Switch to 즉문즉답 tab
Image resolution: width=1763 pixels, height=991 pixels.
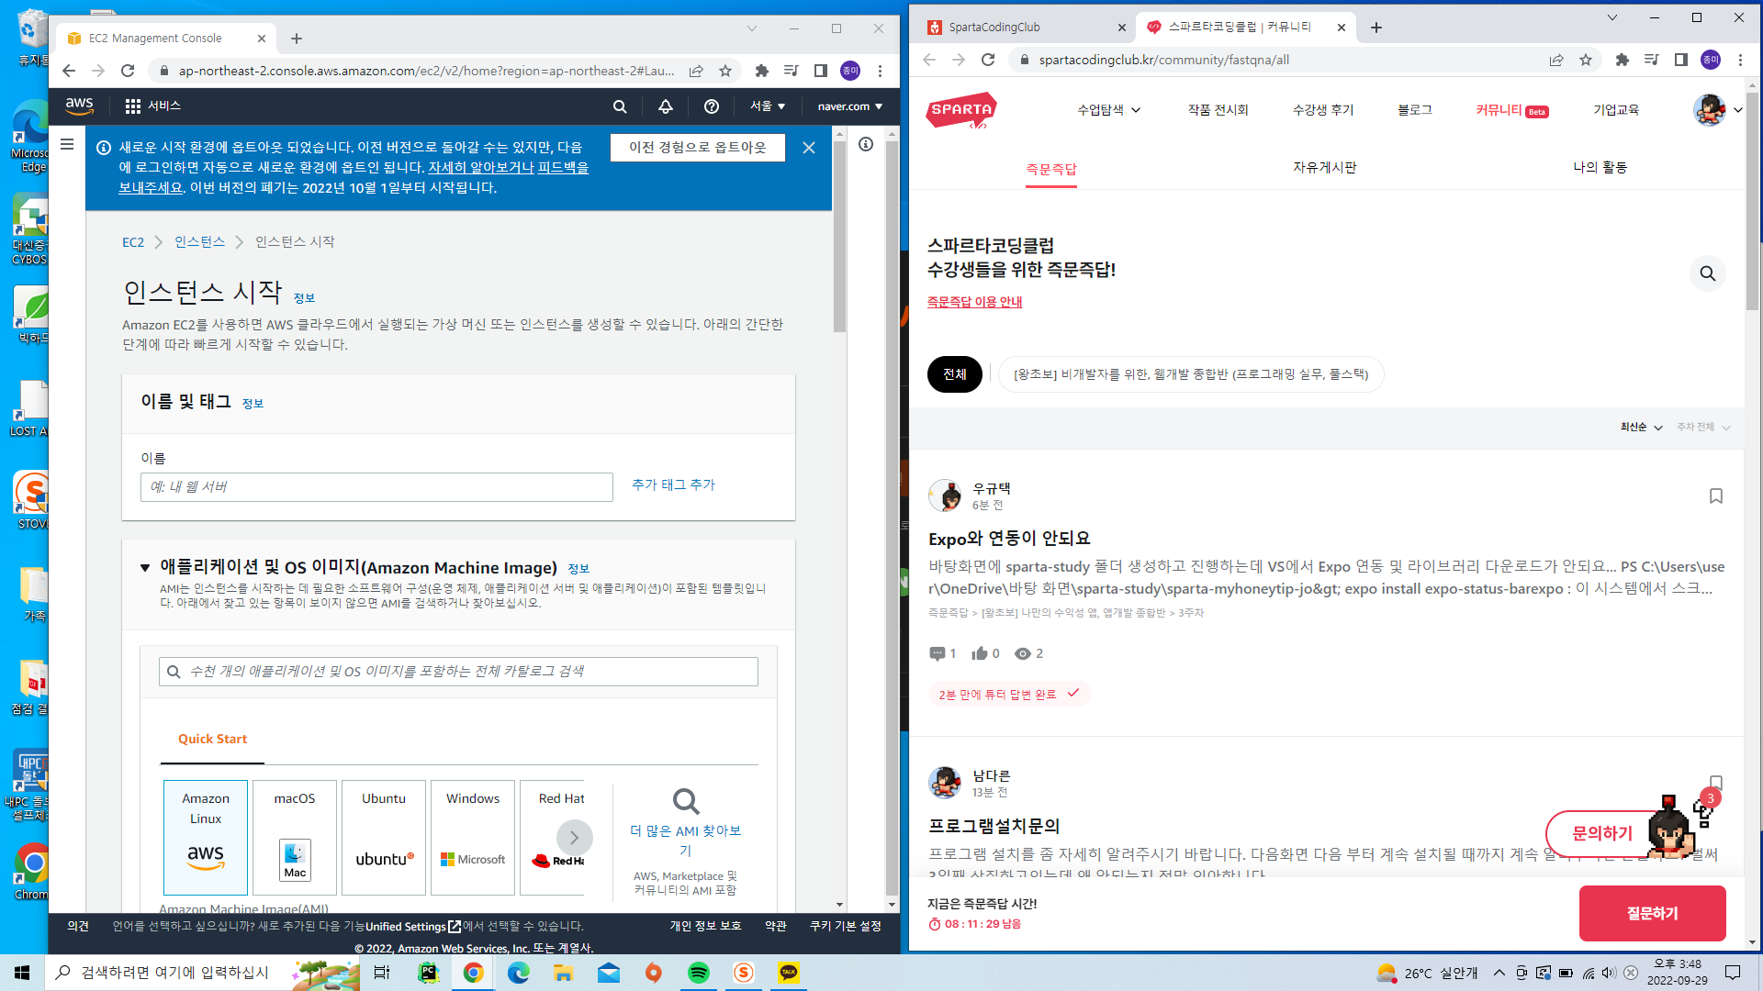click(1051, 170)
